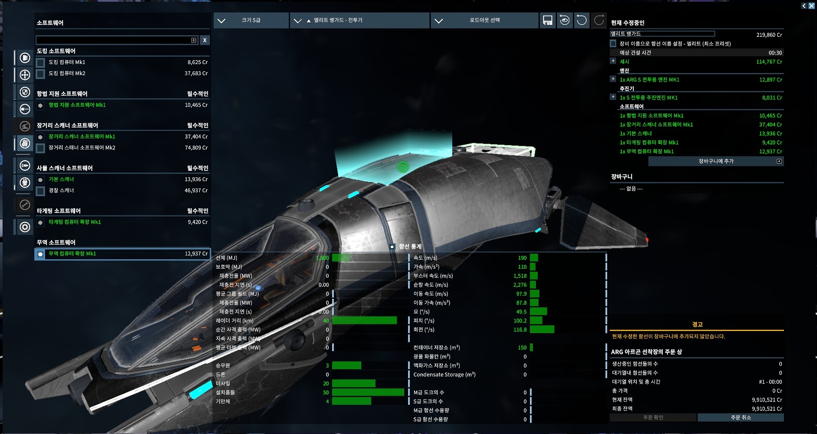Open the thrusters category in the sidebar
817x434 pixels.
point(25,75)
